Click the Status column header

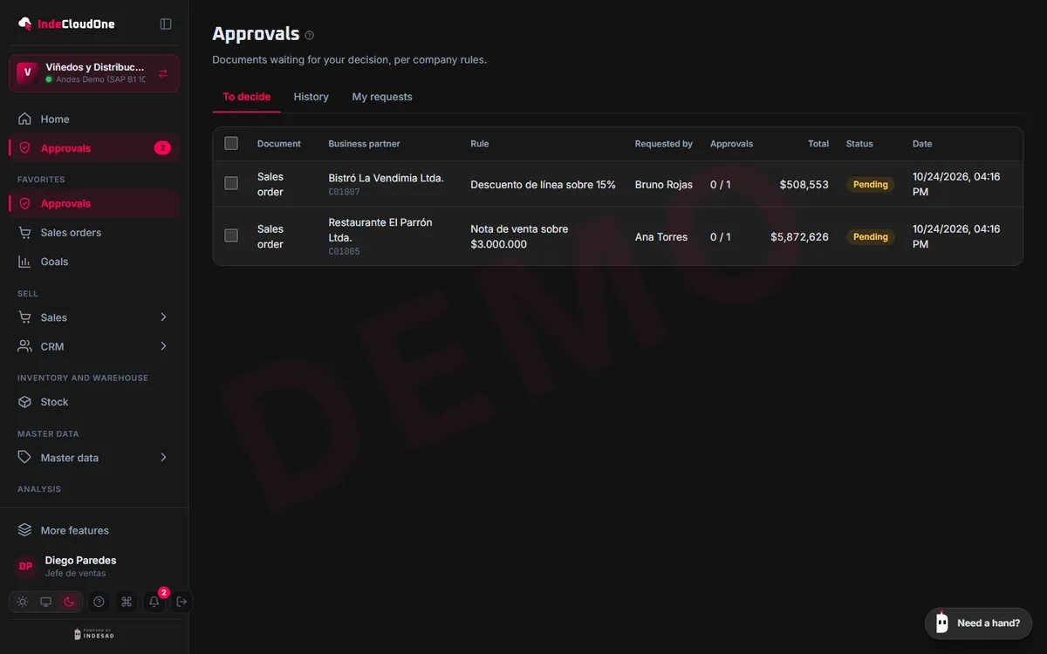[859, 144]
